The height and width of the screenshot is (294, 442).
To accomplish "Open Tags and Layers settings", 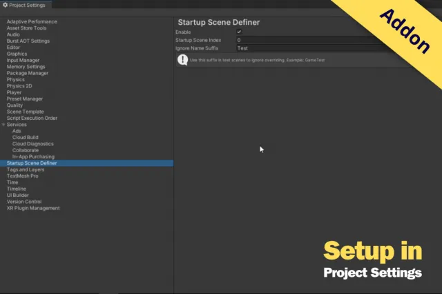I will pos(26,170).
